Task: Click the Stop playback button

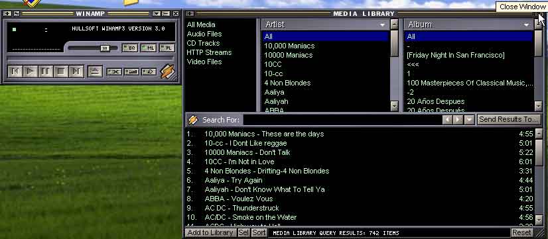Action: pos(61,72)
